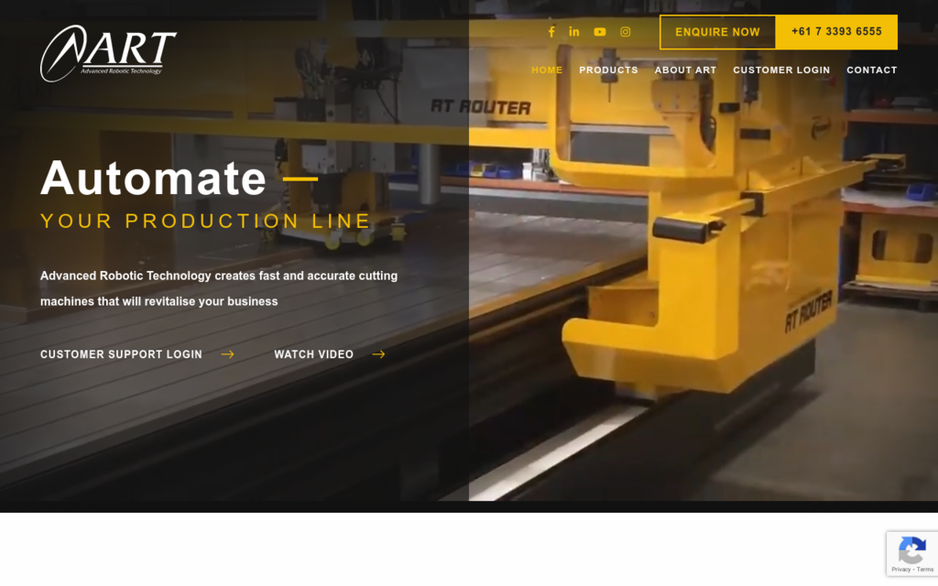Open the Instagram social icon
Viewport: 938px width, 586px height.
[626, 32]
